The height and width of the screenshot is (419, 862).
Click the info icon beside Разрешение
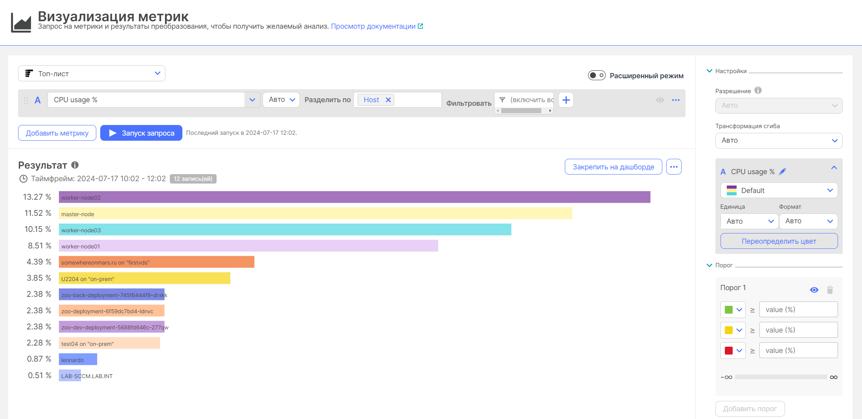point(758,90)
